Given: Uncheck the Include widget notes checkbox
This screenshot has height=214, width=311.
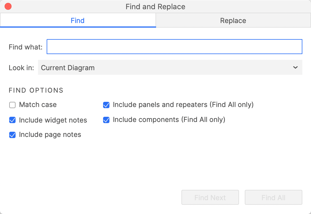Looking at the screenshot, I should pos(12,120).
